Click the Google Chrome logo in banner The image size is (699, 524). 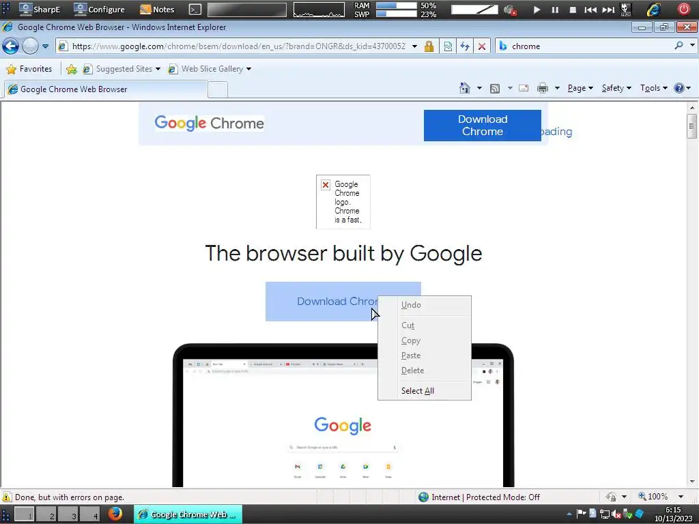coord(209,123)
